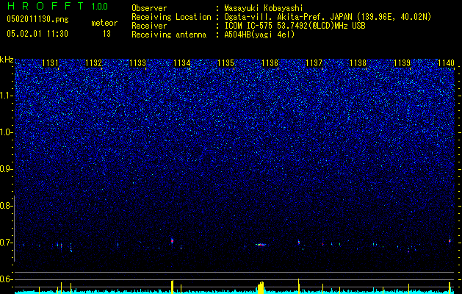Image resolution: width=462 pixels, height=294 pixels.
Task: Click the 1136 time marker
Action: pyautogui.click(x=270, y=63)
